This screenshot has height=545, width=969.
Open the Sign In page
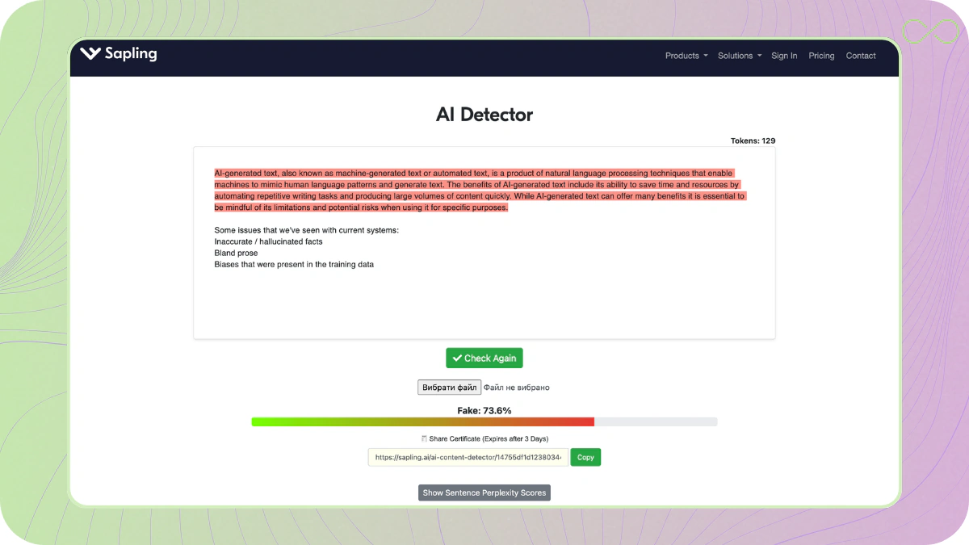(784, 56)
